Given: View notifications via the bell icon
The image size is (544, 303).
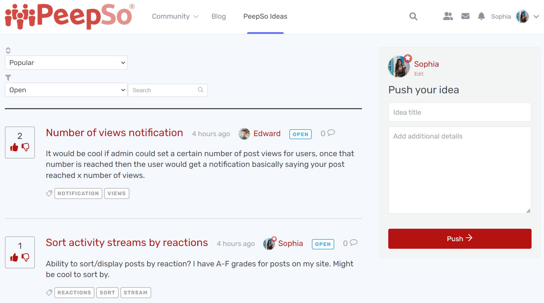Looking at the screenshot, I should (x=481, y=16).
